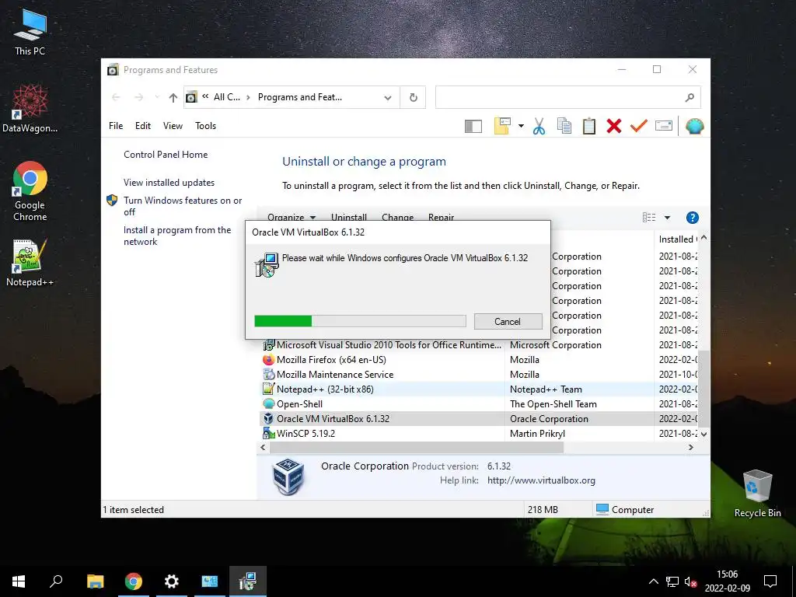Image resolution: width=796 pixels, height=597 pixels.
Task: Click the Copy icon in toolbar
Action: pos(564,126)
